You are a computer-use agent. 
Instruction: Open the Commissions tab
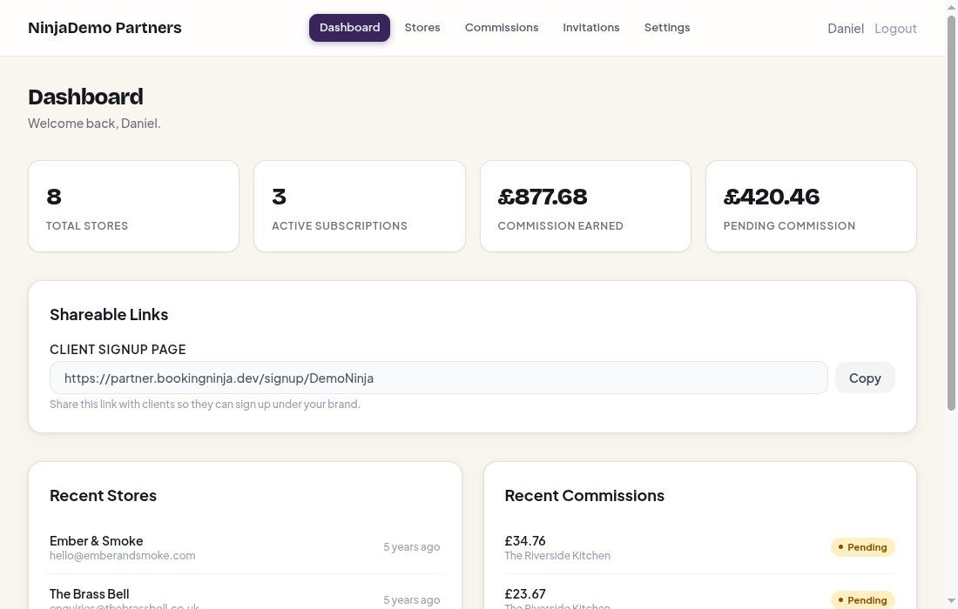coord(502,28)
